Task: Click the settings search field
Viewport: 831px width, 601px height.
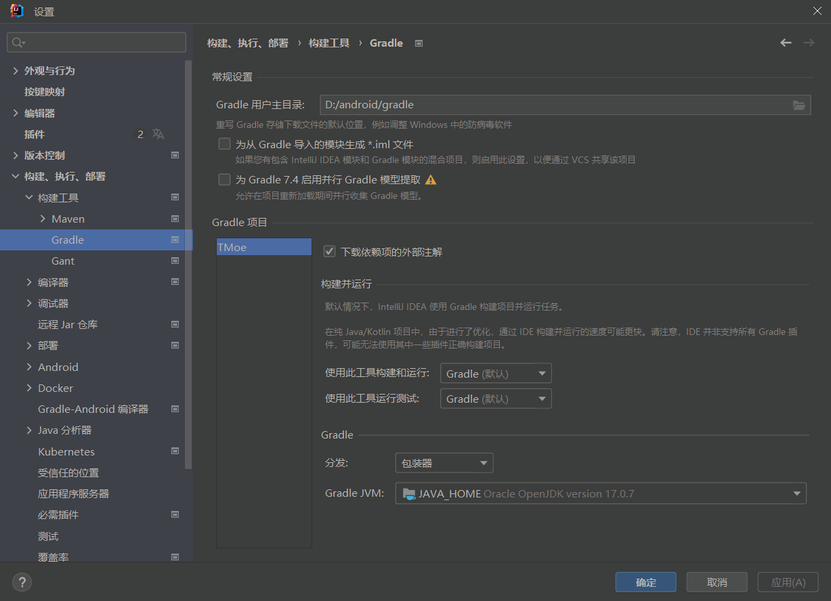Action: 96,42
